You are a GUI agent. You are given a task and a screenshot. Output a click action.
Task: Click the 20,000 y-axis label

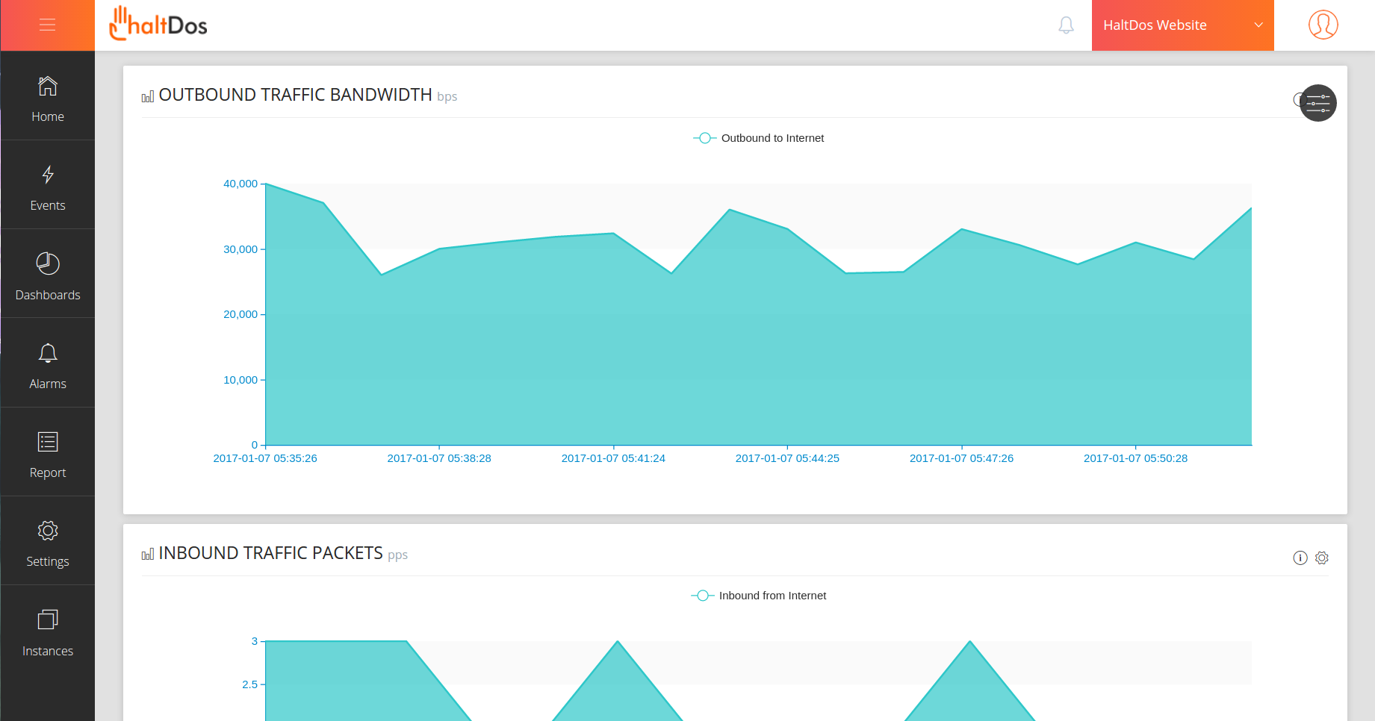(x=240, y=314)
